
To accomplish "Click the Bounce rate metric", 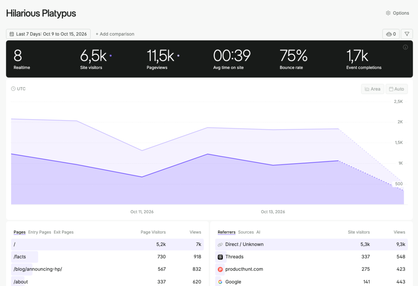I will tap(294, 59).
